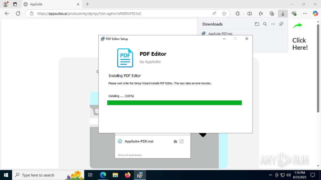321x180 pixels.
Task: Click the browser Back arrow
Action: click(x=7, y=13)
